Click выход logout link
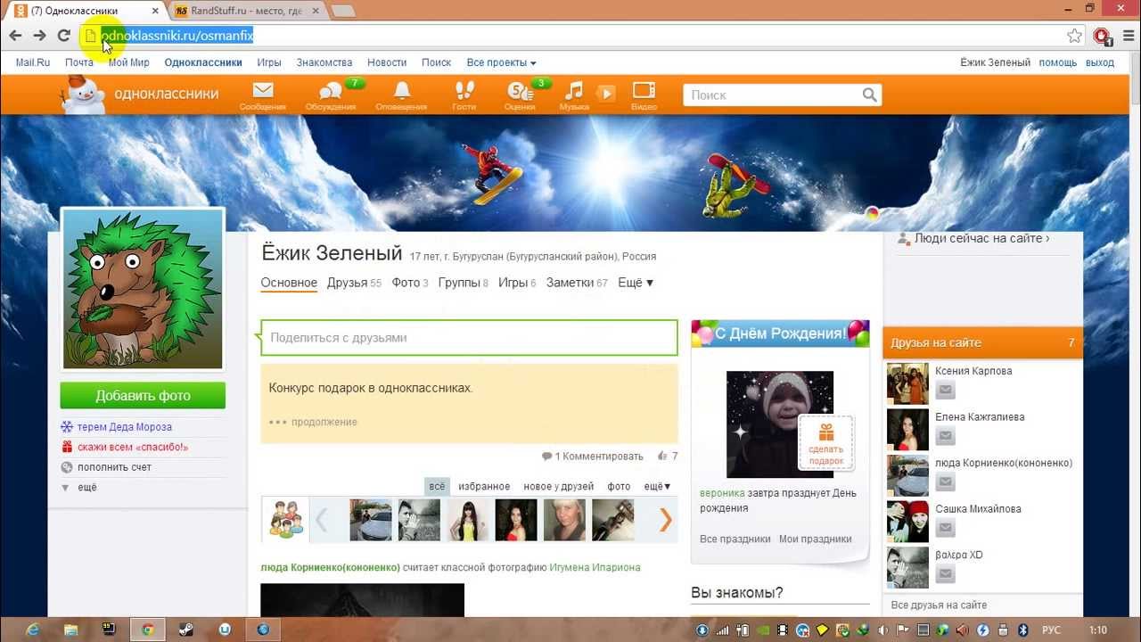The width and height of the screenshot is (1141, 642). pyautogui.click(x=1100, y=62)
